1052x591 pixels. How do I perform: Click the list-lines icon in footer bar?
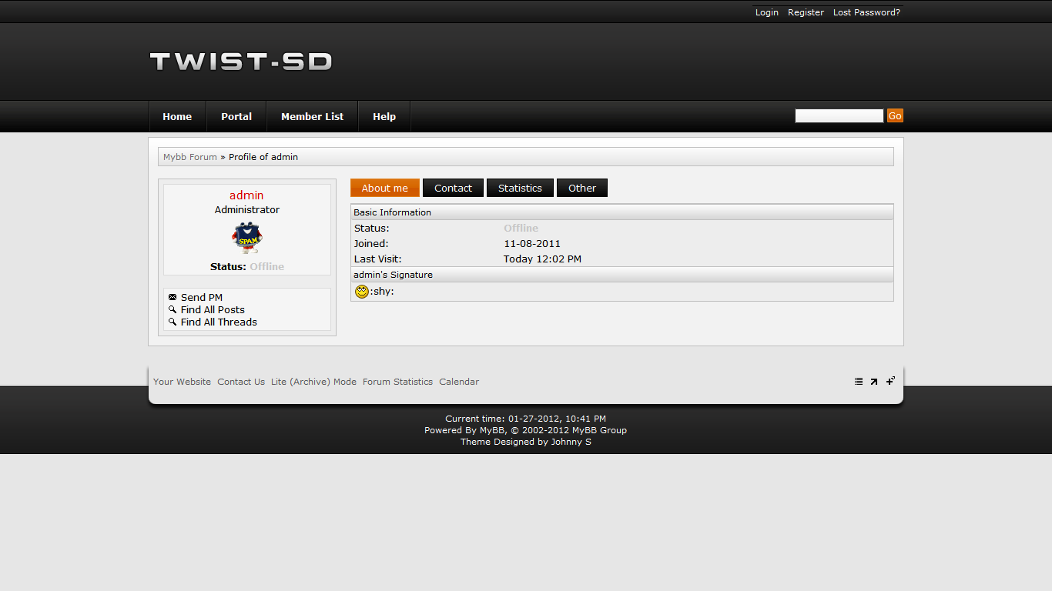(x=859, y=381)
